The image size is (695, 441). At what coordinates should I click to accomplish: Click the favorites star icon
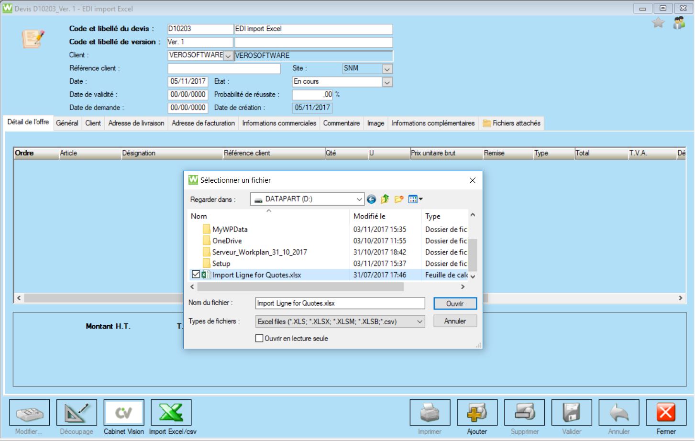point(658,22)
